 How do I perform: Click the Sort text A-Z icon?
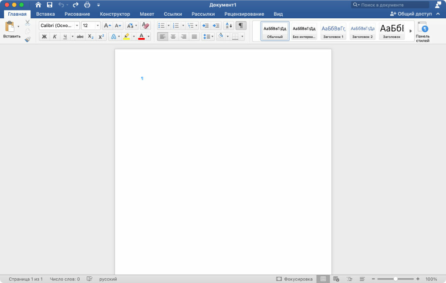click(229, 26)
